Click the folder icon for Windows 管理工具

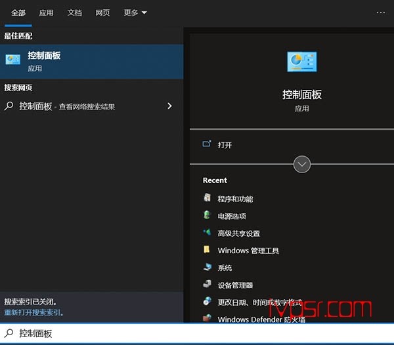click(x=207, y=249)
